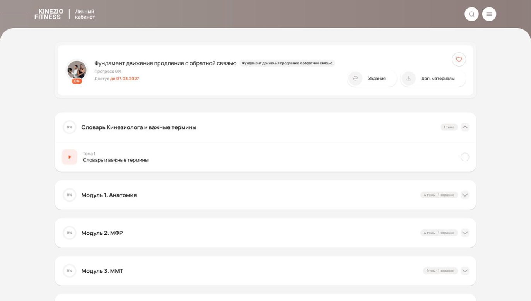Click the orange 0% badge under the avatar

click(77, 81)
